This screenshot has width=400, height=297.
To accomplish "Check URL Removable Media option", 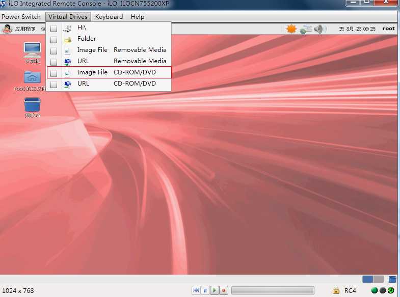I will (x=54, y=62).
